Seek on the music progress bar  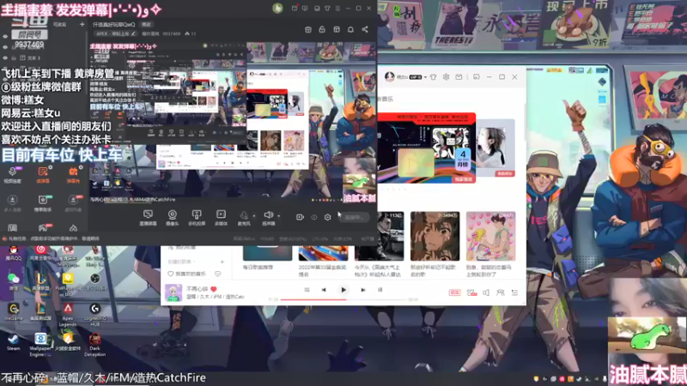344,299
